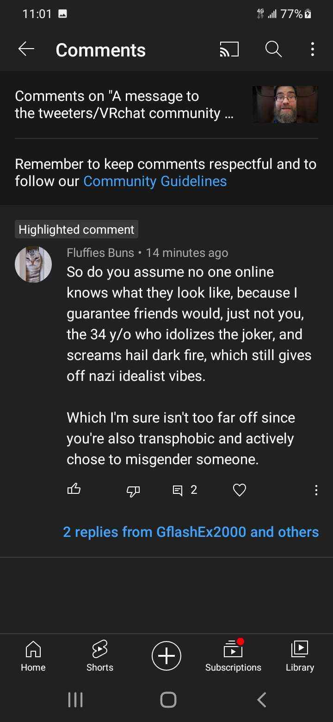Open the Community Guidelines link
The image size is (333, 722).
coord(155,181)
